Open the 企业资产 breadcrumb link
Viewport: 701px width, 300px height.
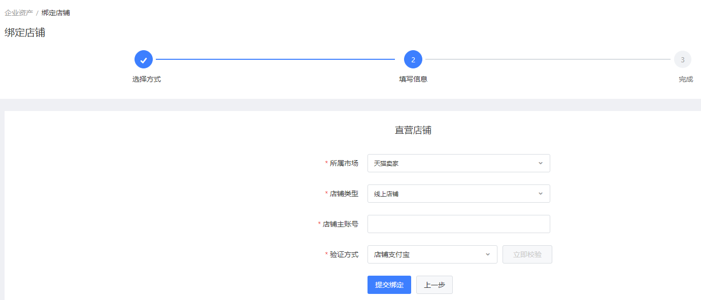[19, 13]
